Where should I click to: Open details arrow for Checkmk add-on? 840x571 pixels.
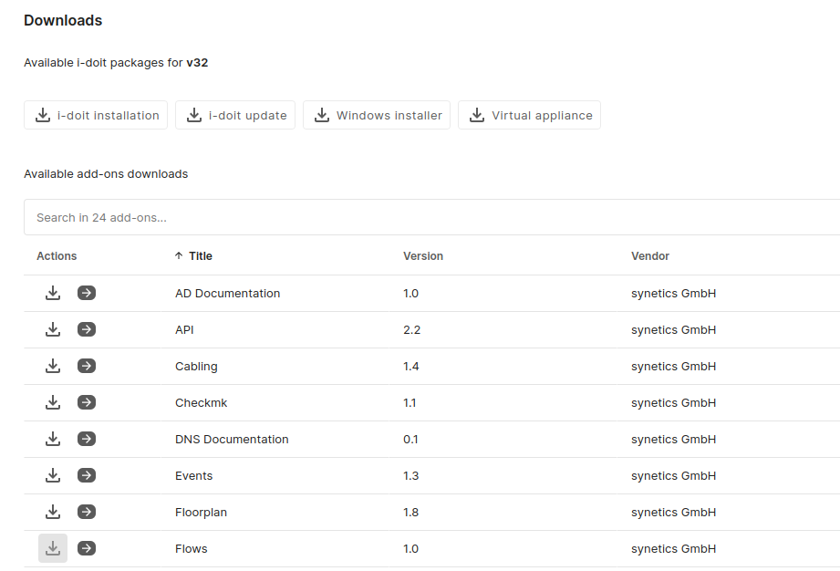tap(87, 402)
